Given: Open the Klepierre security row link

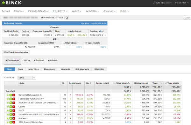Looking at the screenshot, I should pyautogui.click(x=23, y=118).
